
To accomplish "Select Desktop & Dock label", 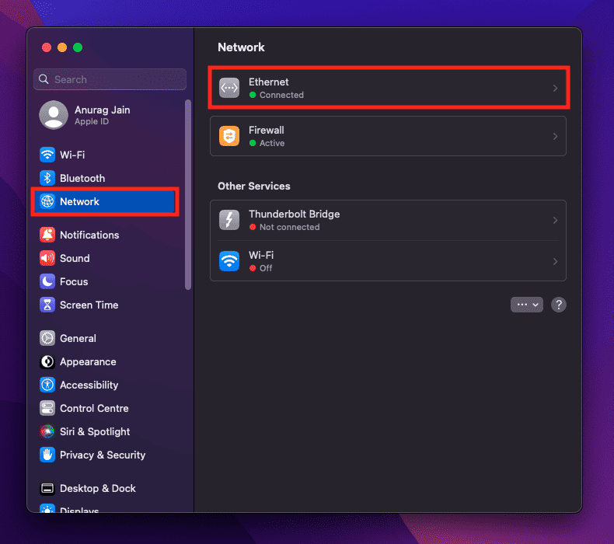I will 98,488.
